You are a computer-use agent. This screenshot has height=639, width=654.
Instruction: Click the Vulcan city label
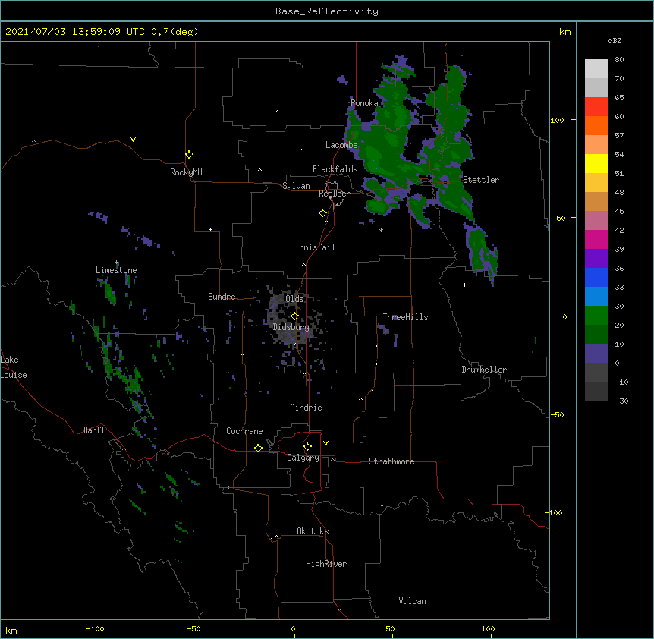[412, 601]
